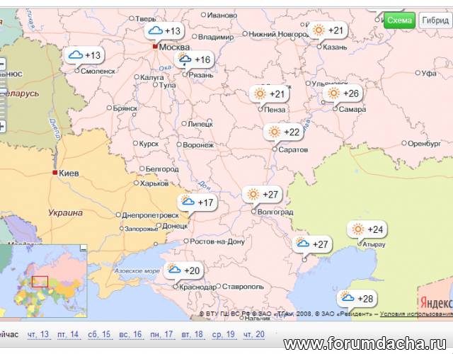Switch map view to Гибрид
The width and height of the screenshot is (453, 354).
(x=435, y=21)
